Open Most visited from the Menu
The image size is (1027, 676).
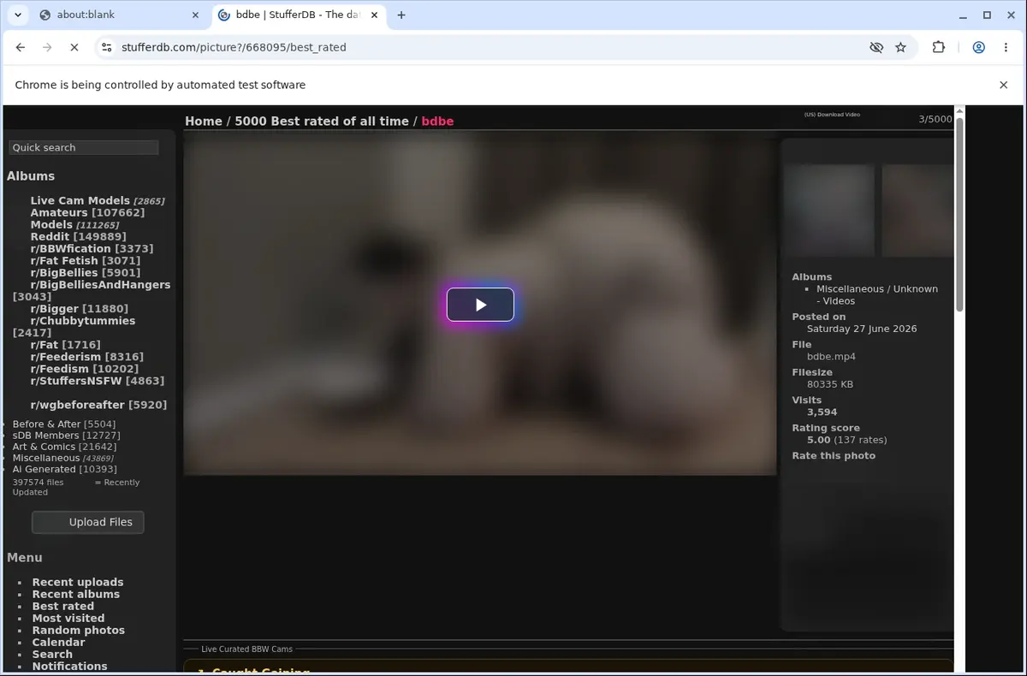68,618
